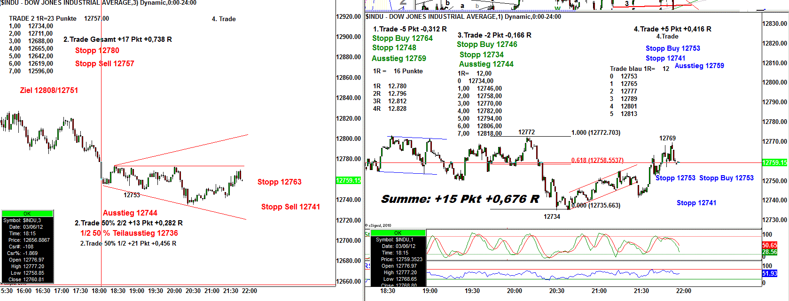Select the green 'Stopp Buy 12764' label

coord(402,39)
